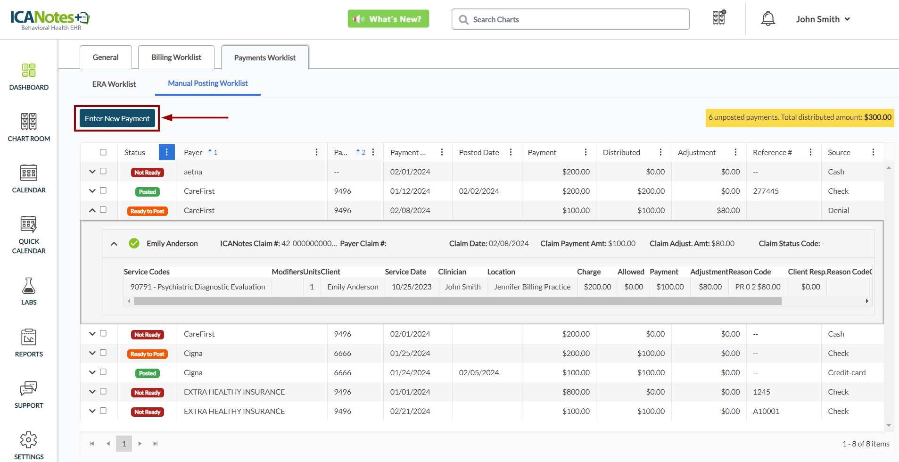Click the Enter New Payment button

point(117,118)
